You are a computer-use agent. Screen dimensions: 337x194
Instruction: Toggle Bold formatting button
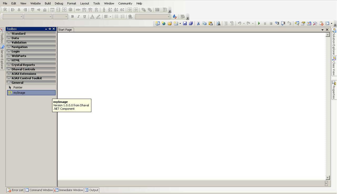pyautogui.click(x=72, y=17)
